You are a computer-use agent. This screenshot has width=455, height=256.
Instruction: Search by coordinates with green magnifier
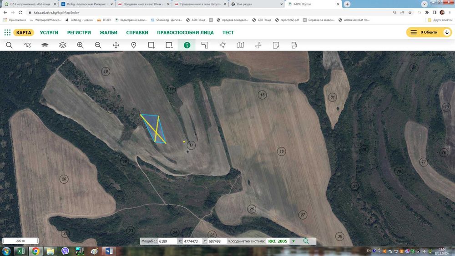(x=306, y=241)
